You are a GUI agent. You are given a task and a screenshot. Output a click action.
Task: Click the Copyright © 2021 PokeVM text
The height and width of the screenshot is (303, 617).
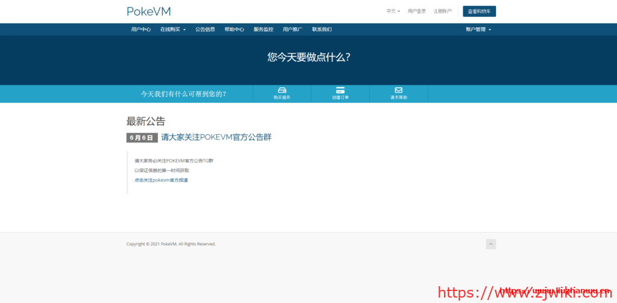point(171,244)
